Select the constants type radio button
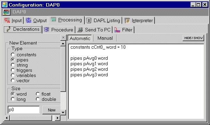 pyautogui.click(x=13, y=55)
